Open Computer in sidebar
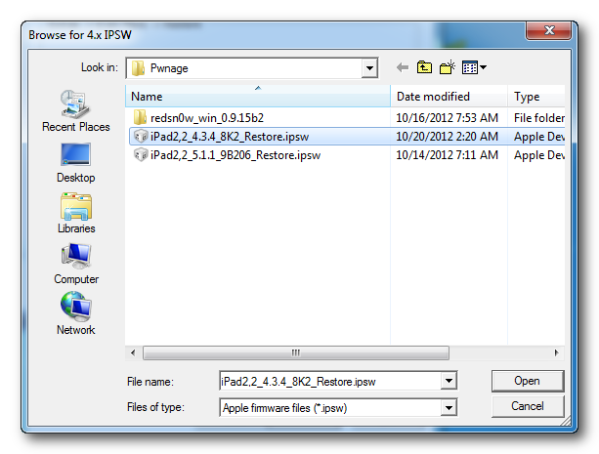Screen dimensions: 599x454 (76, 264)
